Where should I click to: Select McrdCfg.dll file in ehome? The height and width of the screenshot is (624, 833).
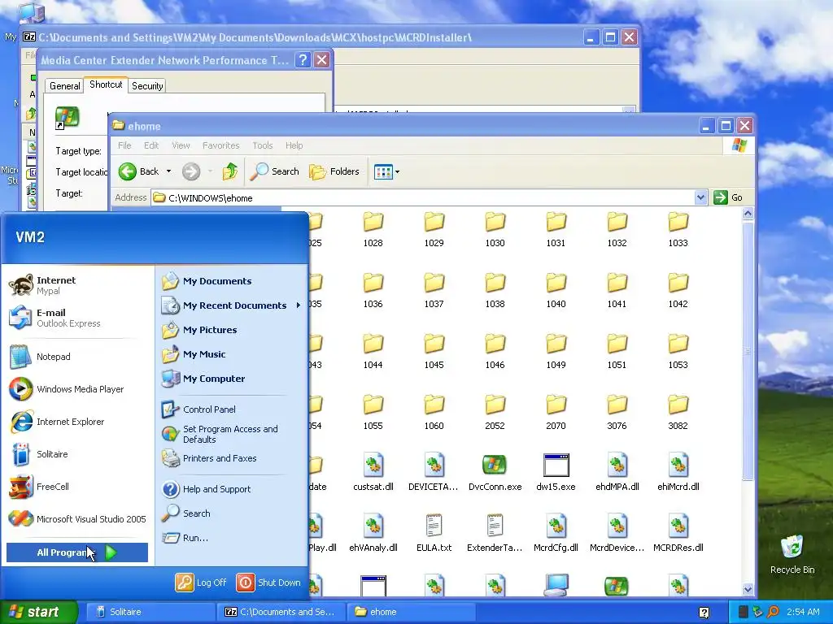coord(556,533)
